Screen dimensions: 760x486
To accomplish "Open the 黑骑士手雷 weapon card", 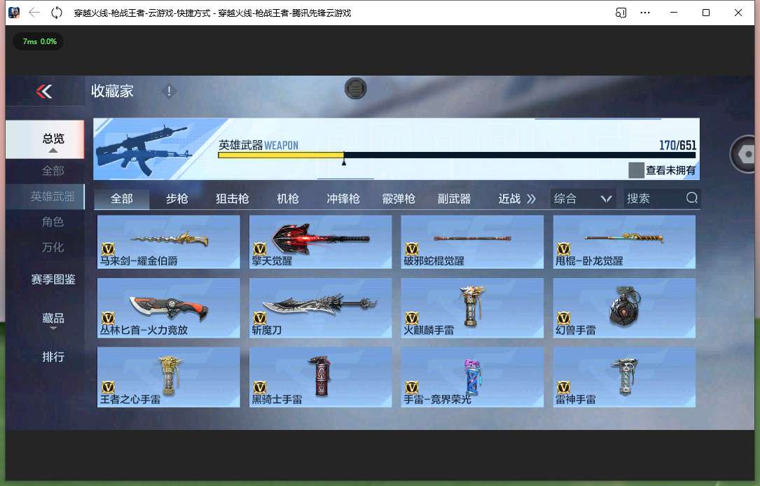I will [320, 377].
